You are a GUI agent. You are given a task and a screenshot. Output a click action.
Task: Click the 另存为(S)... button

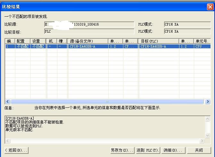pos(122,150)
